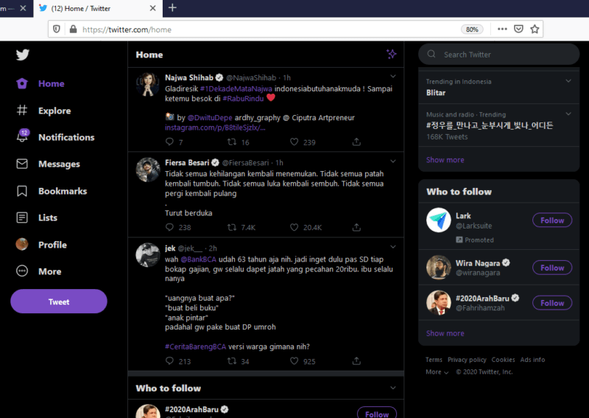589x418 pixels.
Task: Expand the footer More dropdown
Action: pos(437,372)
